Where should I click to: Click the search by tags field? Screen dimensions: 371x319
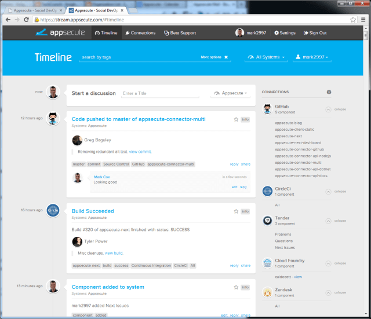point(140,57)
